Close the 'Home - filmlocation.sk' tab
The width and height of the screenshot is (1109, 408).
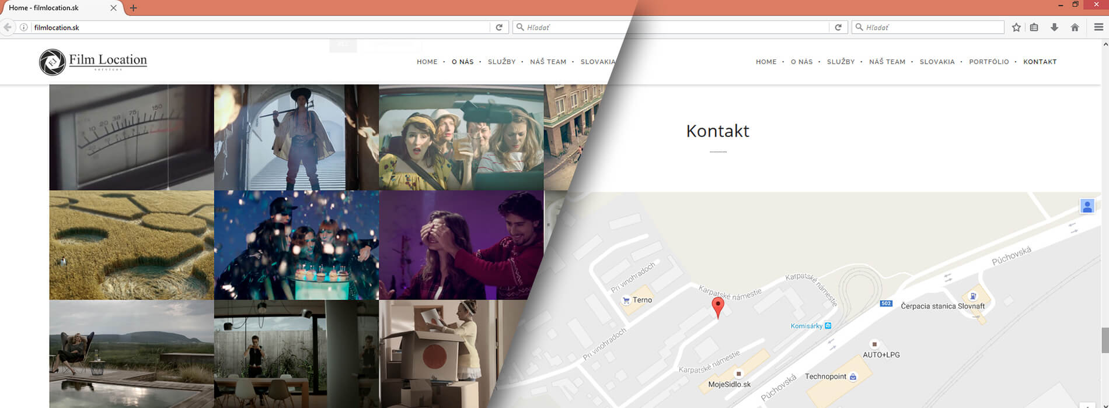point(113,8)
